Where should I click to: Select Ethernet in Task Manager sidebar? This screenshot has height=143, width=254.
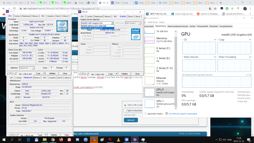tap(159, 81)
